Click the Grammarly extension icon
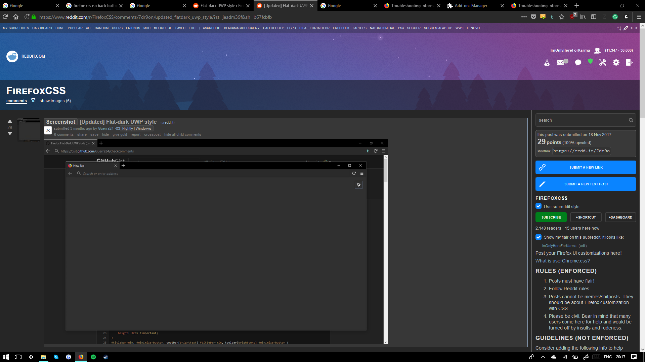Screen dimensions: 645x362 coord(615,17)
